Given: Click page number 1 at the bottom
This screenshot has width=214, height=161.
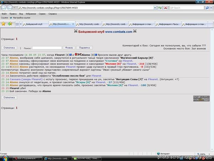Looking at the screenshot, I should [x=17, y=108].
